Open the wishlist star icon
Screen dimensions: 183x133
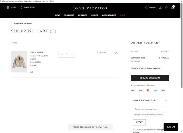[x=166, y=7]
